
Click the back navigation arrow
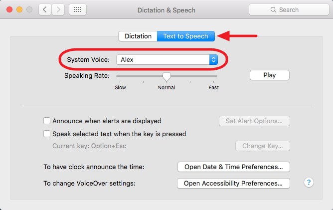tap(45, 9)
